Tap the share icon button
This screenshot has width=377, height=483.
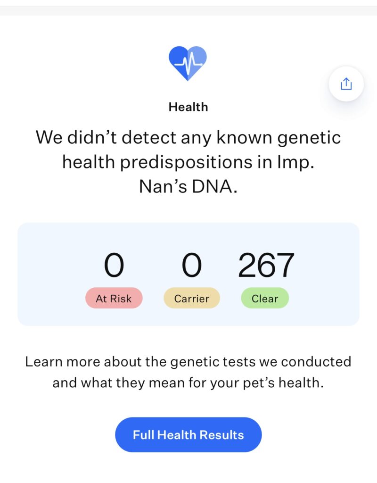point(346,84)
